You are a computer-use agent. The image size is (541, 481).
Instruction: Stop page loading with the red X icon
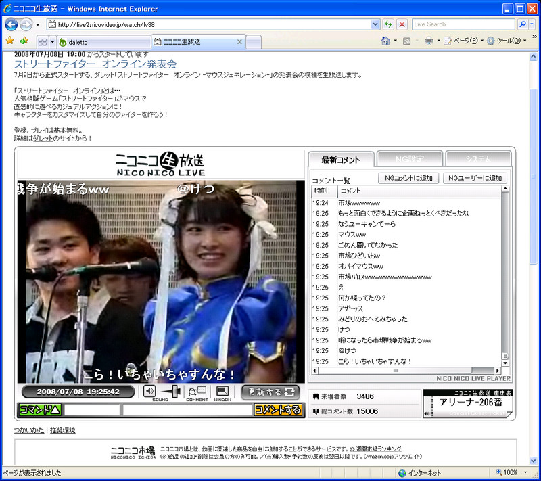(x=402, y=24)
